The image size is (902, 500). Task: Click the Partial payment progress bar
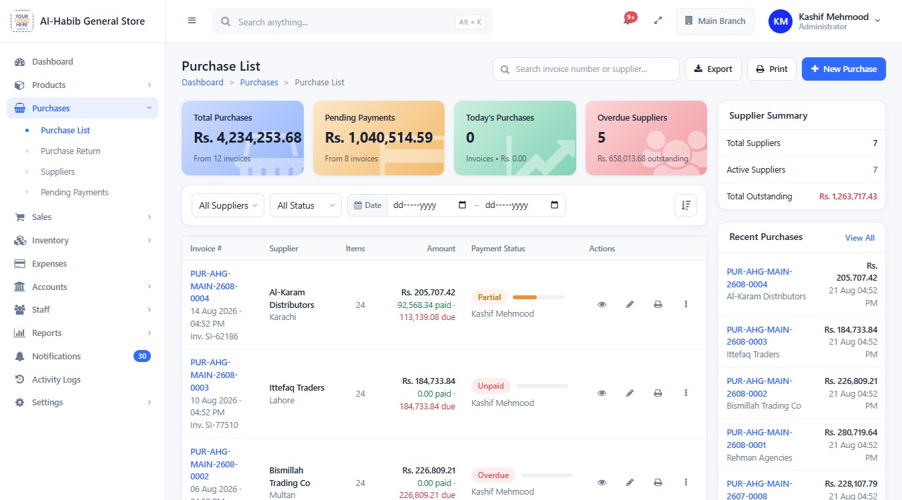(538, 297)
